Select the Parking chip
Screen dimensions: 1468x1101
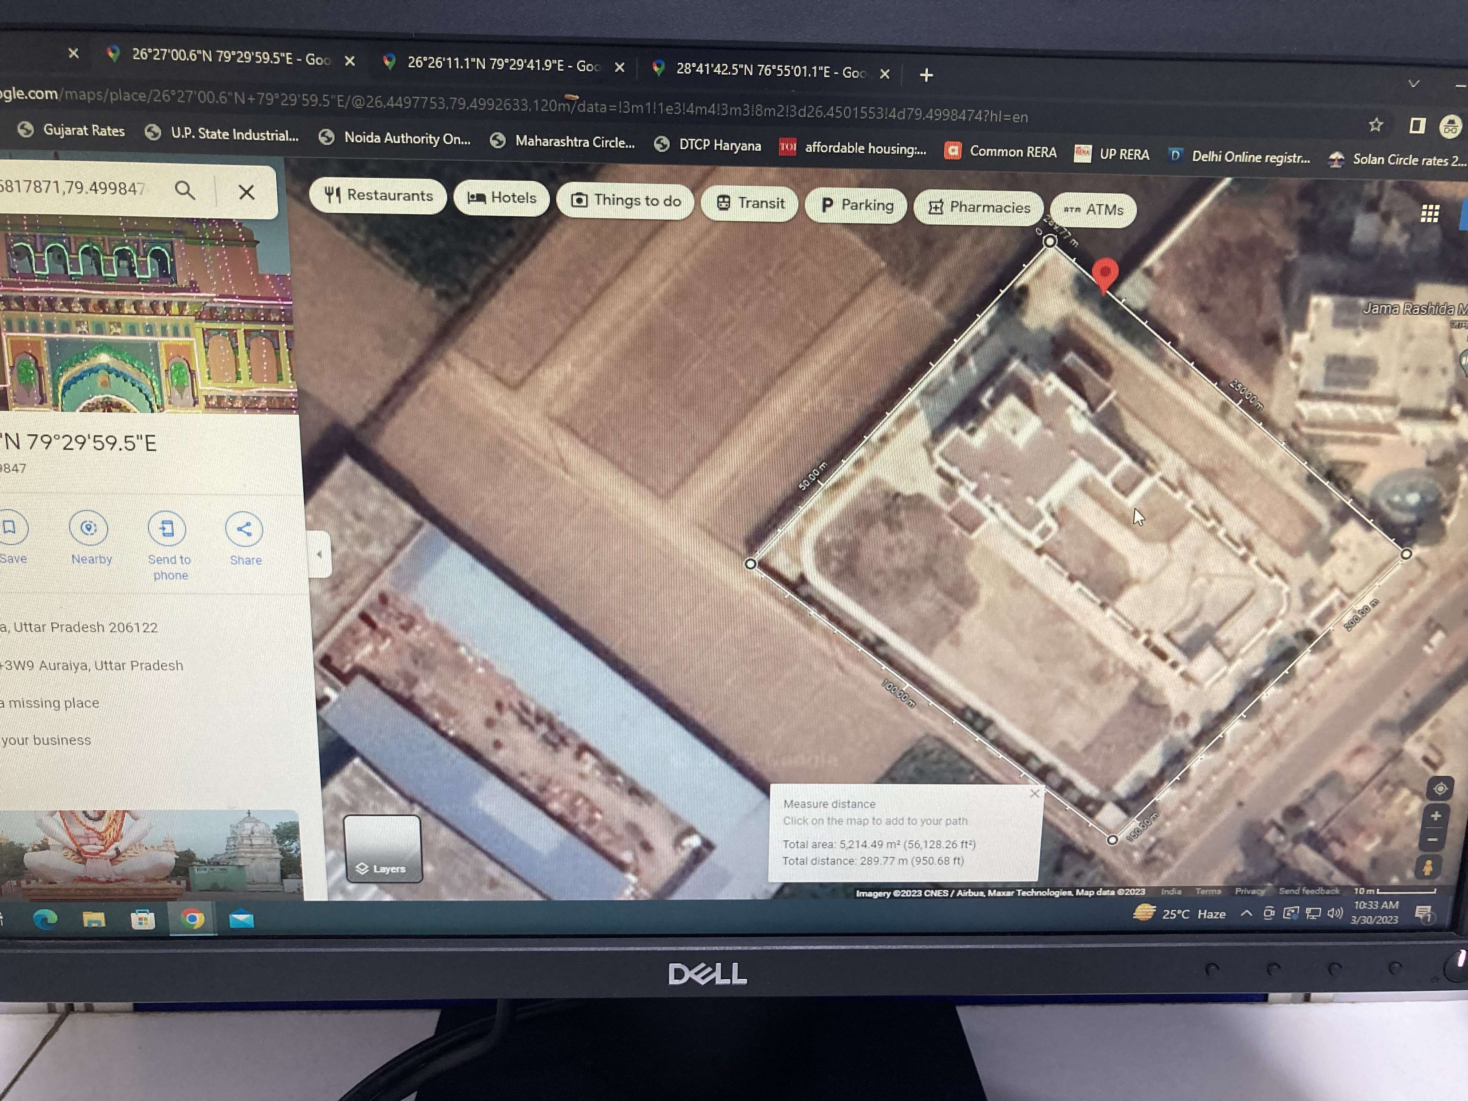click(x=856, y=205)
